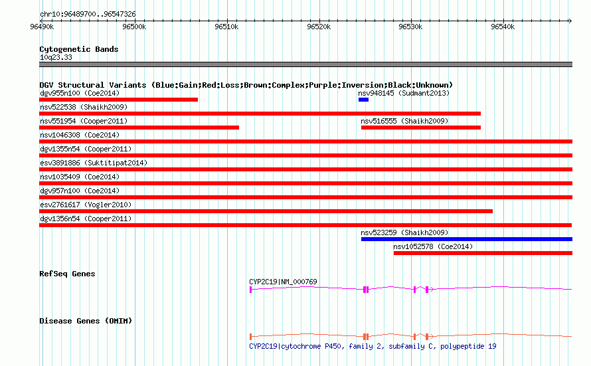Select the red bar under dgv955n100

point(118,100)
